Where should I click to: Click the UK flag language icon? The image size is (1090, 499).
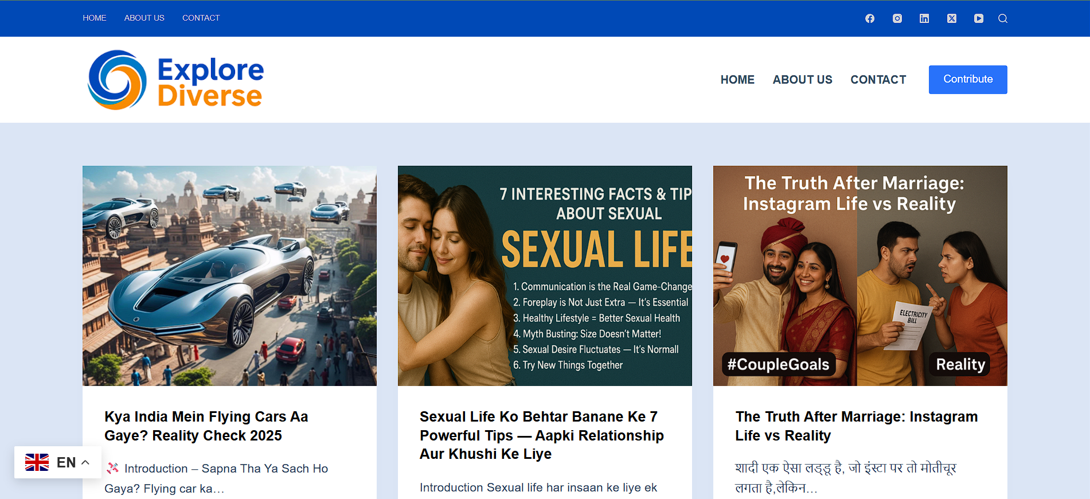click(37, 462)
